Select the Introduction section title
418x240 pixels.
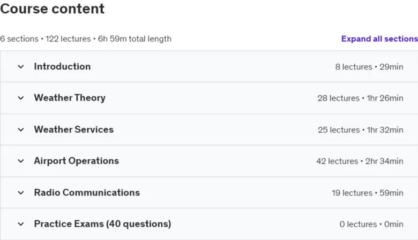[62, 66]
